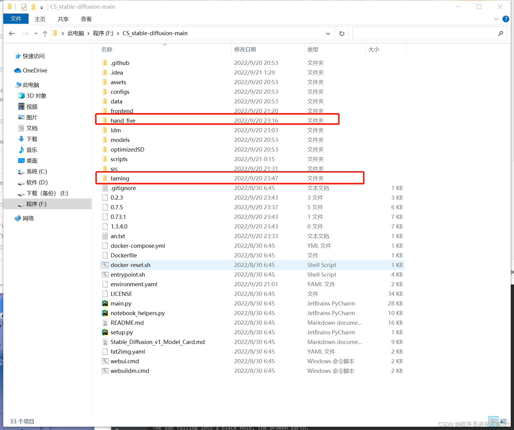Viewport: 514px width, 430px height.
Task: Select OneDrive in the navigation pane
Action: point(35,70)
